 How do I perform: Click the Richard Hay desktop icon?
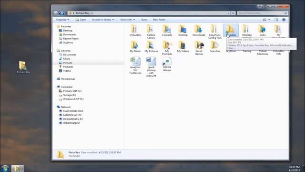coord(23,67)
